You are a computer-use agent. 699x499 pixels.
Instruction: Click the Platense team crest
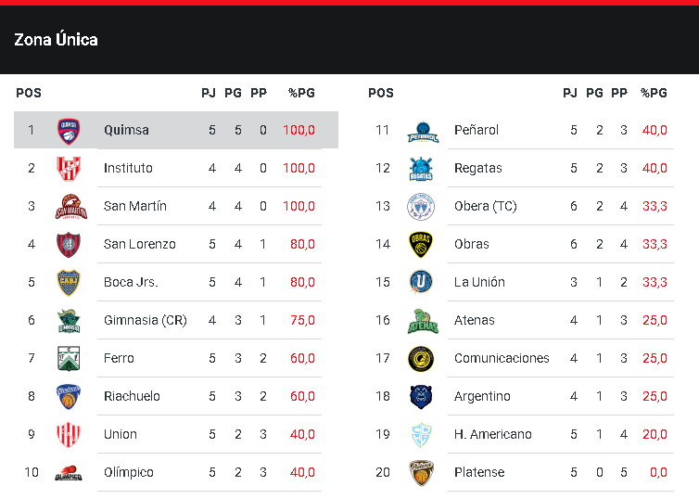[422, 472]
